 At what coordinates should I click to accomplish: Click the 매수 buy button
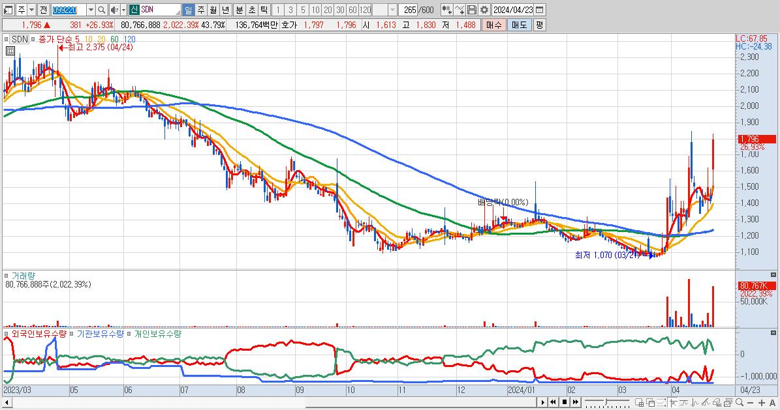point(494,25)
